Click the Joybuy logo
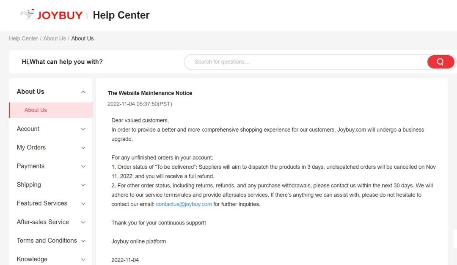457x265 pixels. tap(52, 15)
